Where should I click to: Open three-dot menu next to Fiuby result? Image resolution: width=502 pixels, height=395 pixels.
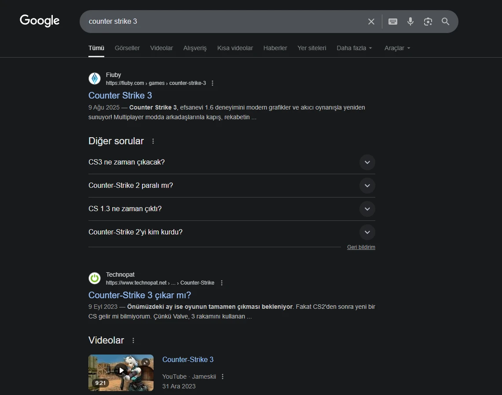coord(213,83)
